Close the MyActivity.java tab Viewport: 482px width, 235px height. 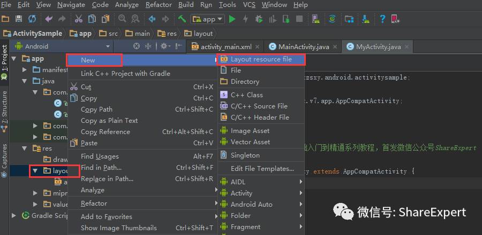[406, 47]
